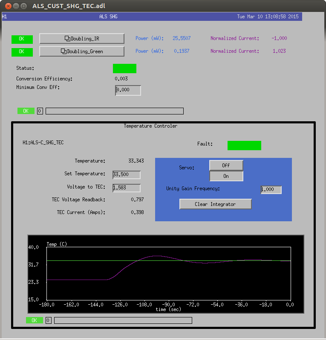Click the Clear Integrator button
The width and height of the screenshot is (326, 340).
[215, 204]
